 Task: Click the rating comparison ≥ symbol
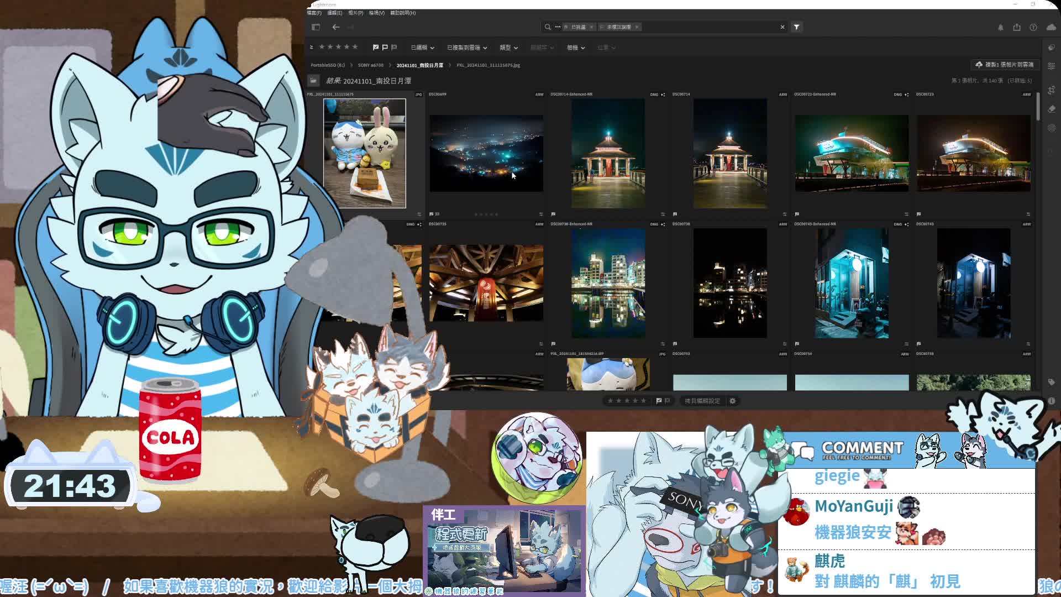tap(311, 47)
